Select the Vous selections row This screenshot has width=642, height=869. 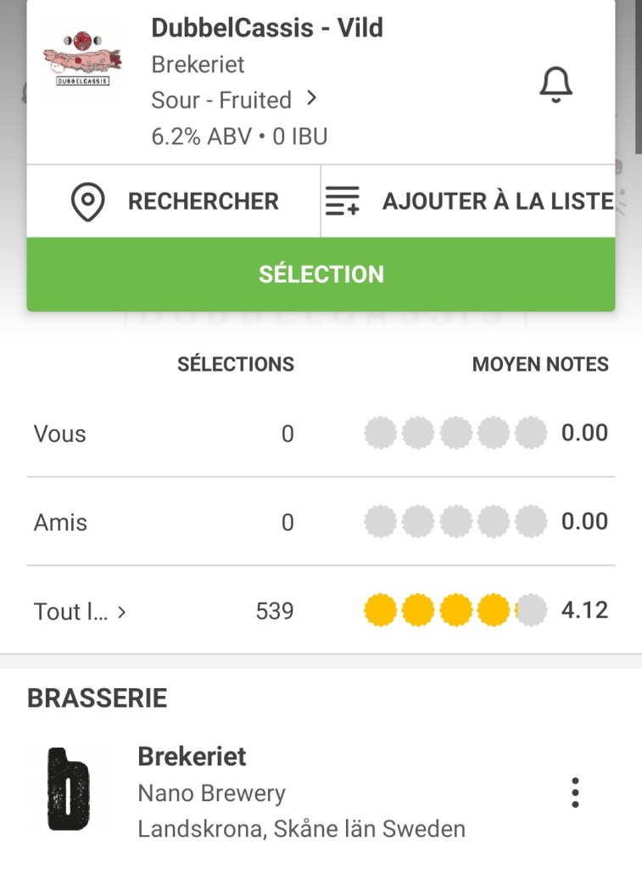click(x=59, y=434)
